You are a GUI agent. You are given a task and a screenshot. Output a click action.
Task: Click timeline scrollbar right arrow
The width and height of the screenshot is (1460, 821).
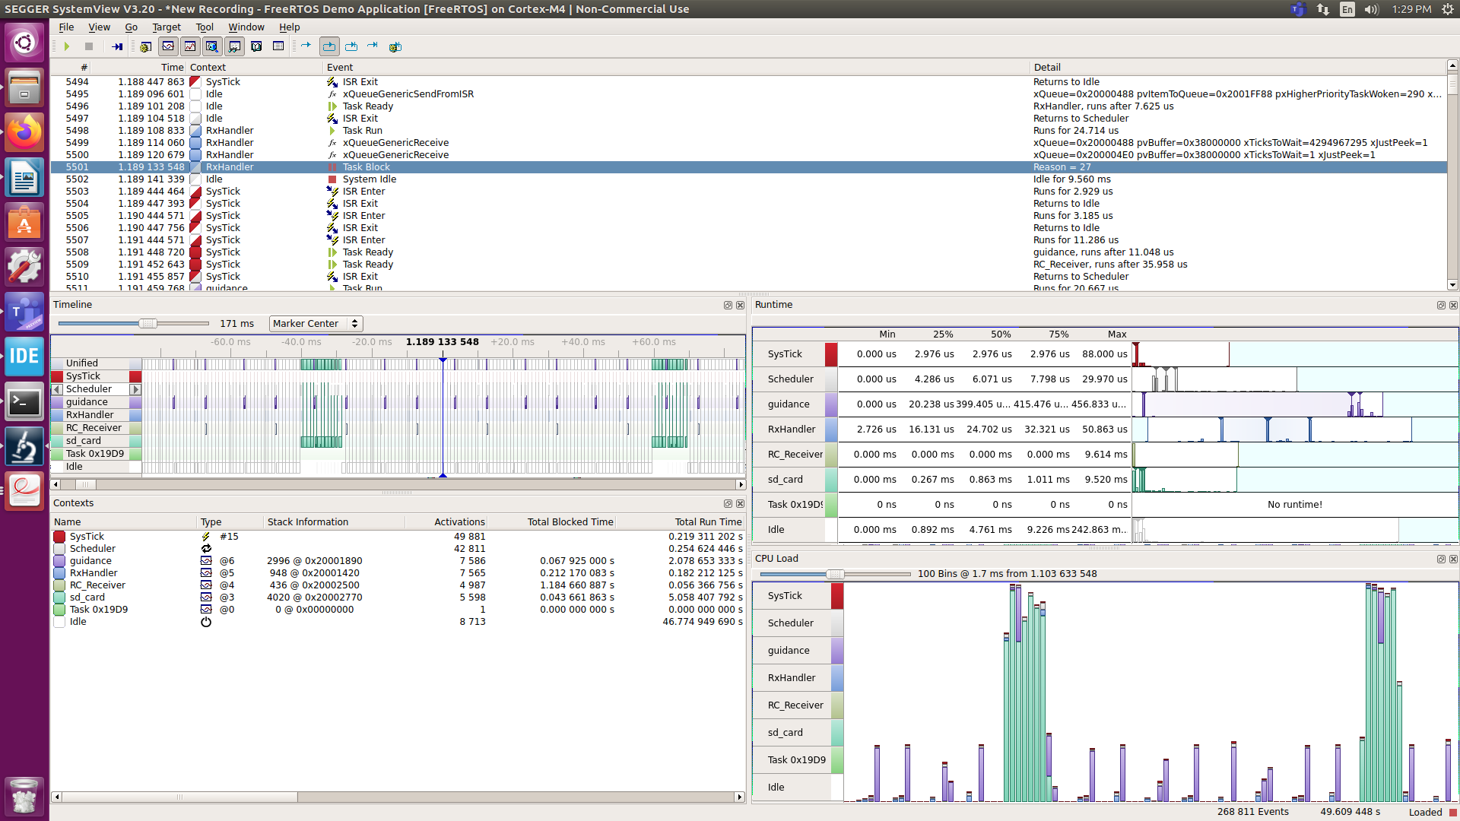(x=741, y=484)
